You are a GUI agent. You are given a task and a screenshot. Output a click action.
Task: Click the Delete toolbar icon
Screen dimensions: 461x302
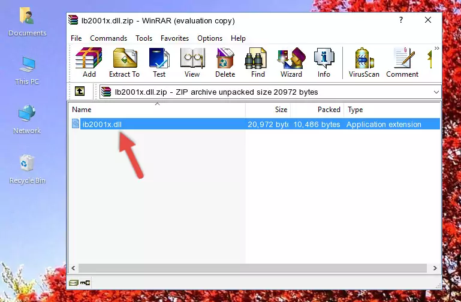(x=225, y=62)
